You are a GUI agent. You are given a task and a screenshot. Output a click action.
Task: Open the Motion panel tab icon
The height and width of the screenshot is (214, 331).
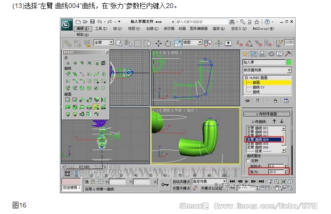(x=271, y=54)
